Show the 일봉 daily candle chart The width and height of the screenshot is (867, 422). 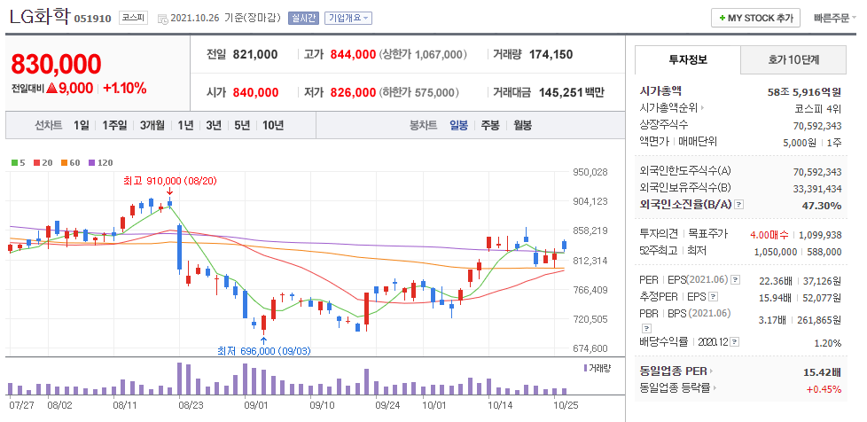[x=459, y=126]
